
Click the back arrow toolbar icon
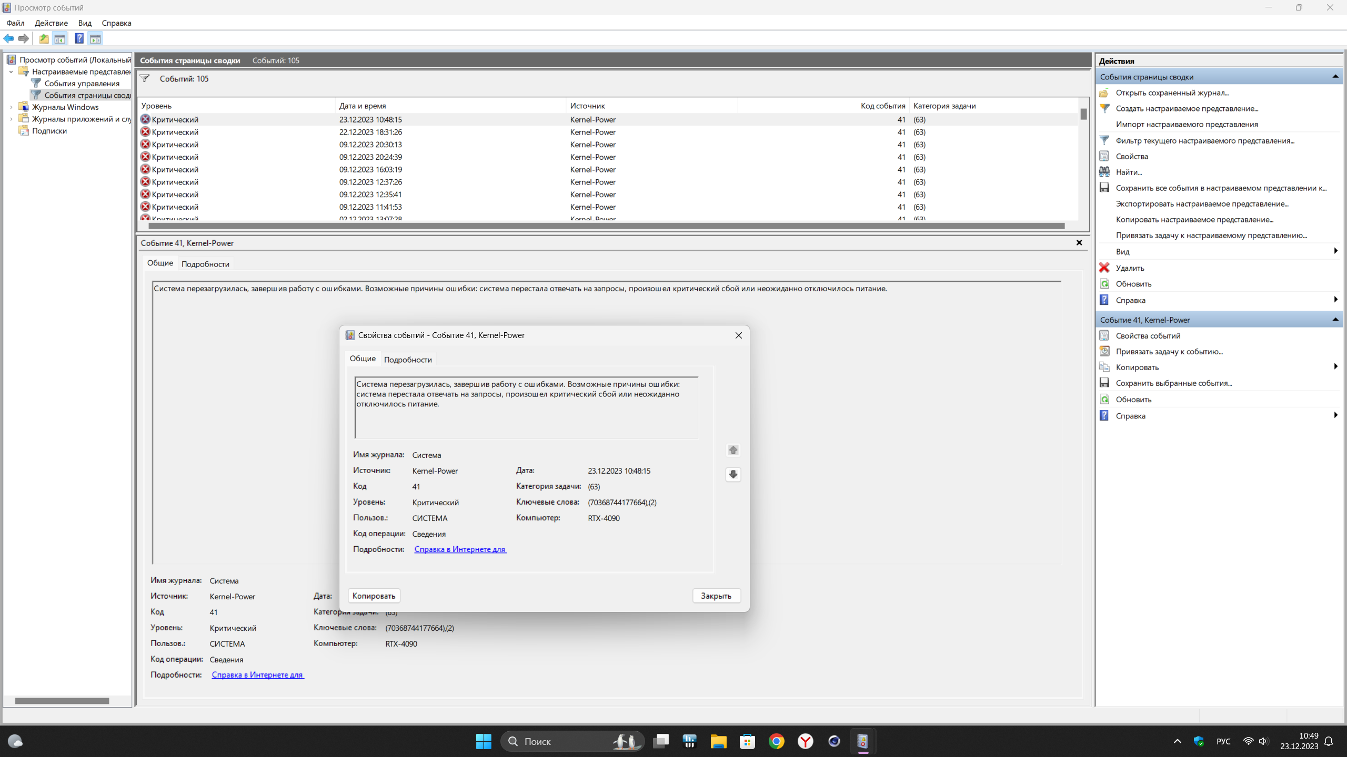click(x=9, y=38)
